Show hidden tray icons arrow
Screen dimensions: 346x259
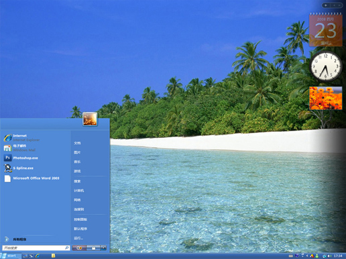tap(307, 256)
